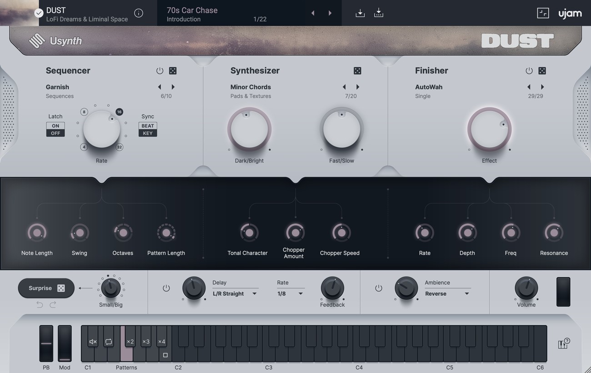
Task: Power off the Finisher section
Action: click(x=529, y=70)
